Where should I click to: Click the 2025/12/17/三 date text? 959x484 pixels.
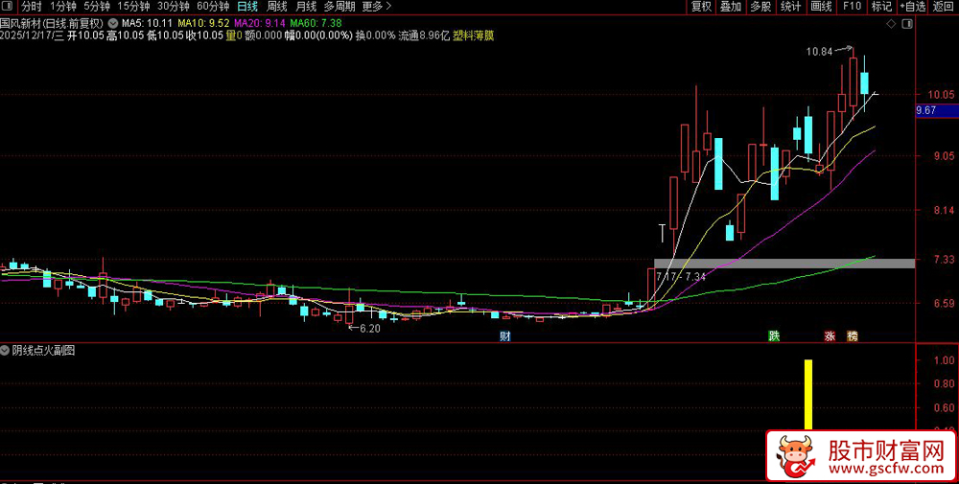click(x=33, y=35)
